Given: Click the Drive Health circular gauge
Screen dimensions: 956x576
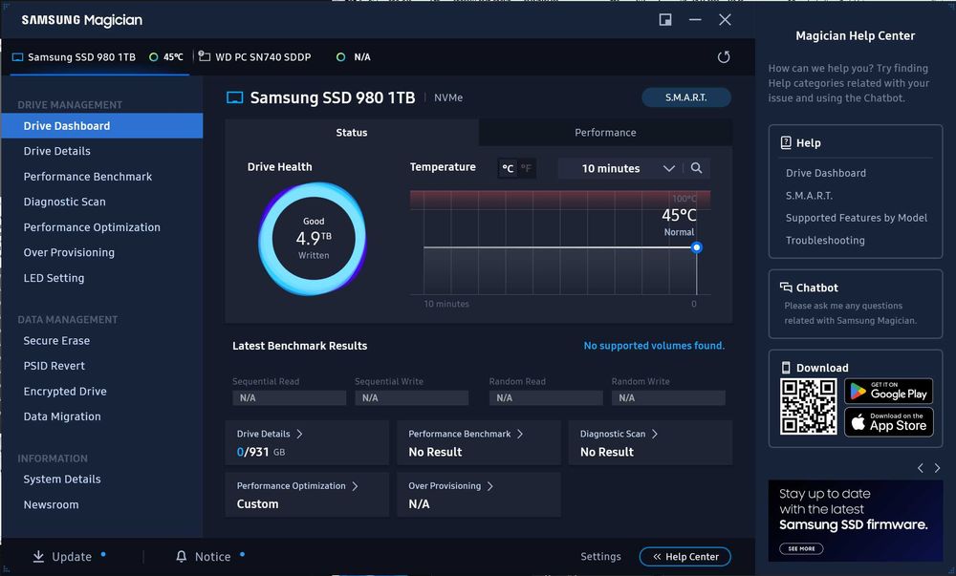Looking at the screenshot, I should (313, 239).
